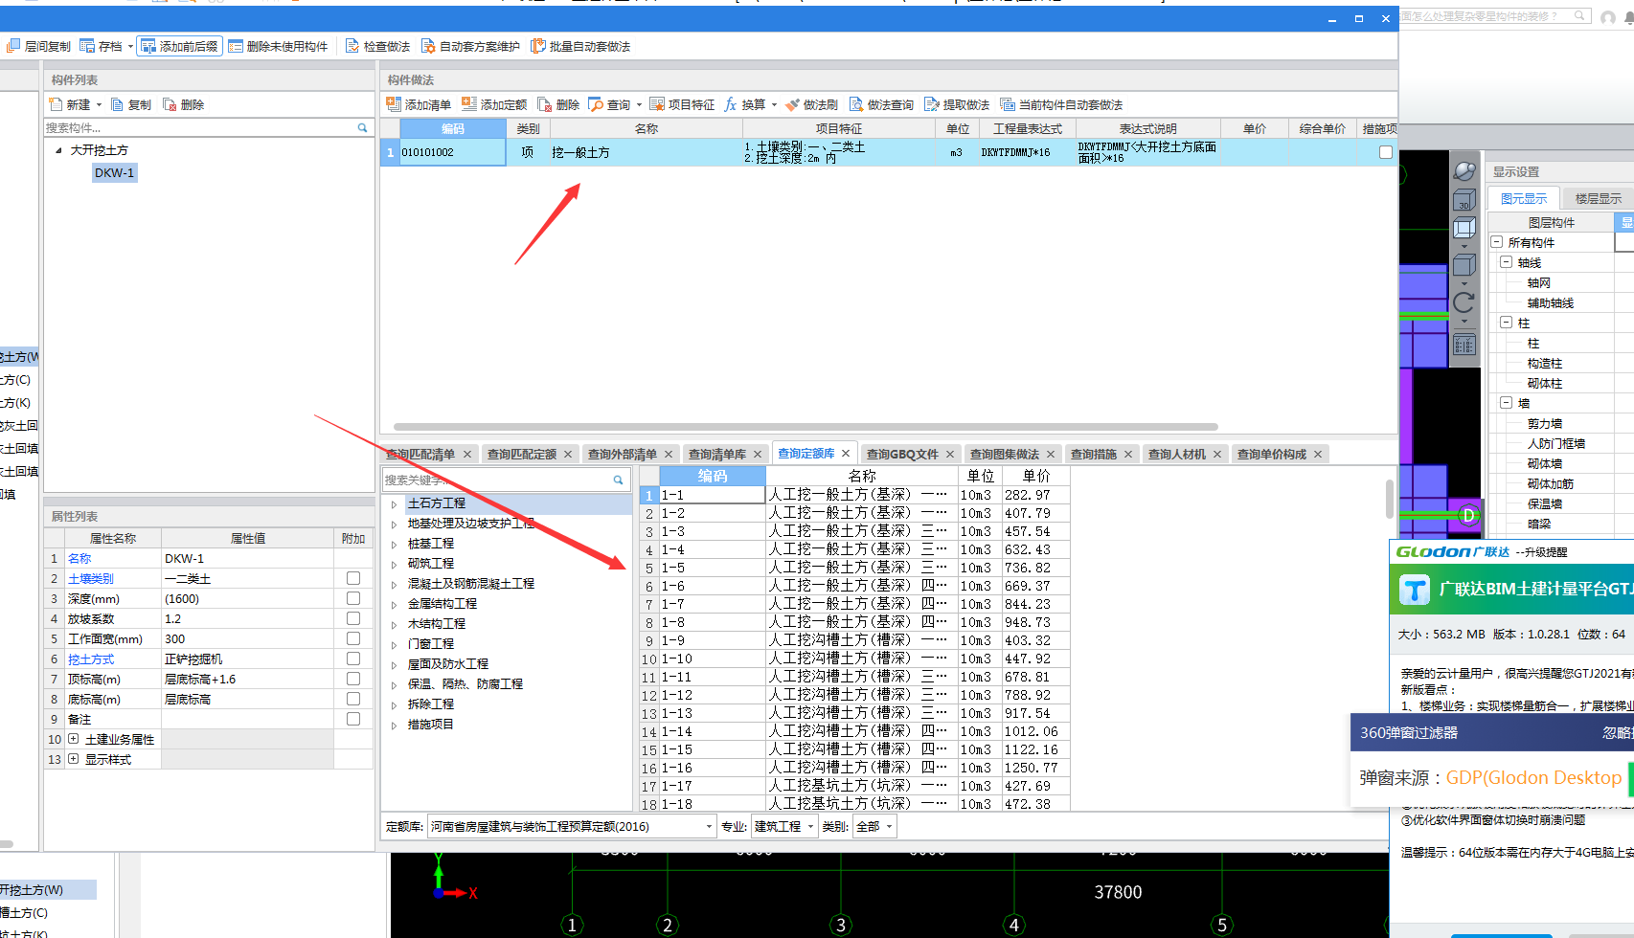This screenshot has width=1634, height=938.
Task: Collapse the 轴线 layer group
Action: pos(1506,262)
